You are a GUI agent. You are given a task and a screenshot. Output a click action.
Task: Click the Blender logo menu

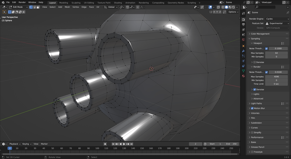3,2
